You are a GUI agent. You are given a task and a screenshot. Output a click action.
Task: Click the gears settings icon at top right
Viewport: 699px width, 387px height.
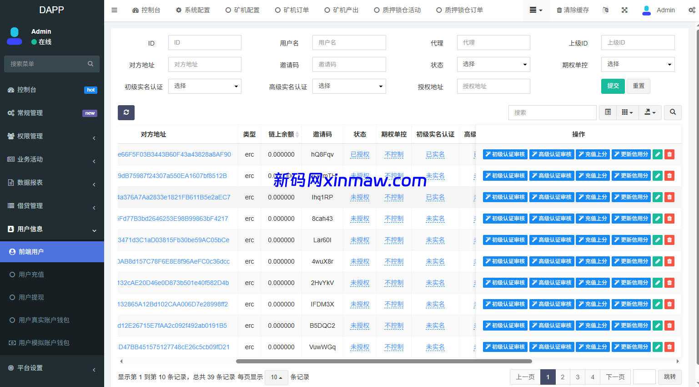pos(691,10)
